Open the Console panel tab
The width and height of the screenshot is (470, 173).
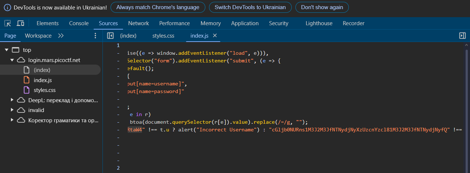[x=79, y=23]
